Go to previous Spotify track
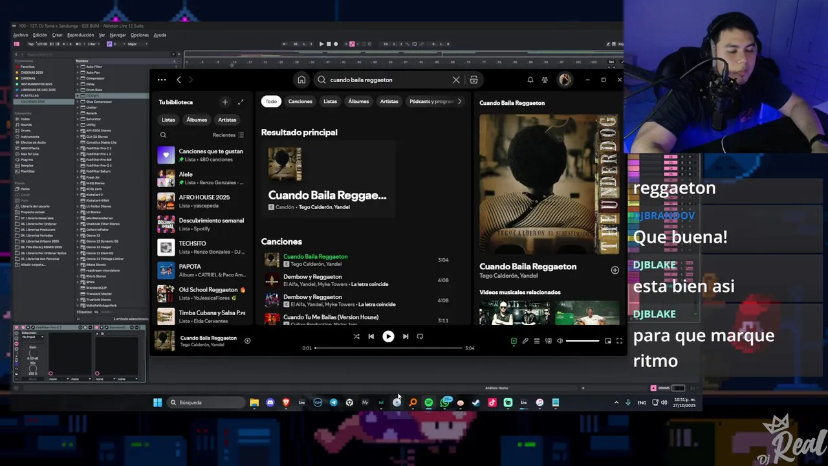Viewport: 828px width, 466px height. pos(371,337)
